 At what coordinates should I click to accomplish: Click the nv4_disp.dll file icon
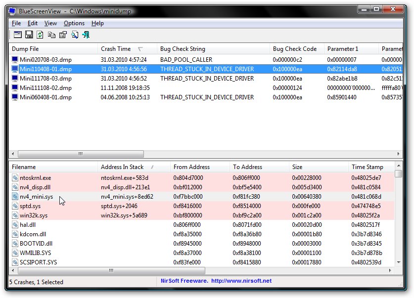pos(15,187)
